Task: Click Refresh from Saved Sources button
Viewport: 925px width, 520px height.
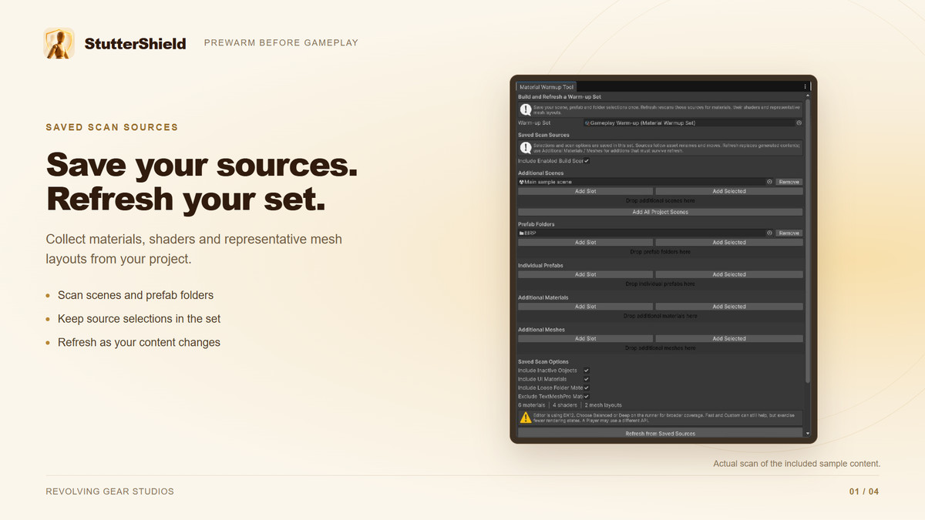Action: [660, 434]
